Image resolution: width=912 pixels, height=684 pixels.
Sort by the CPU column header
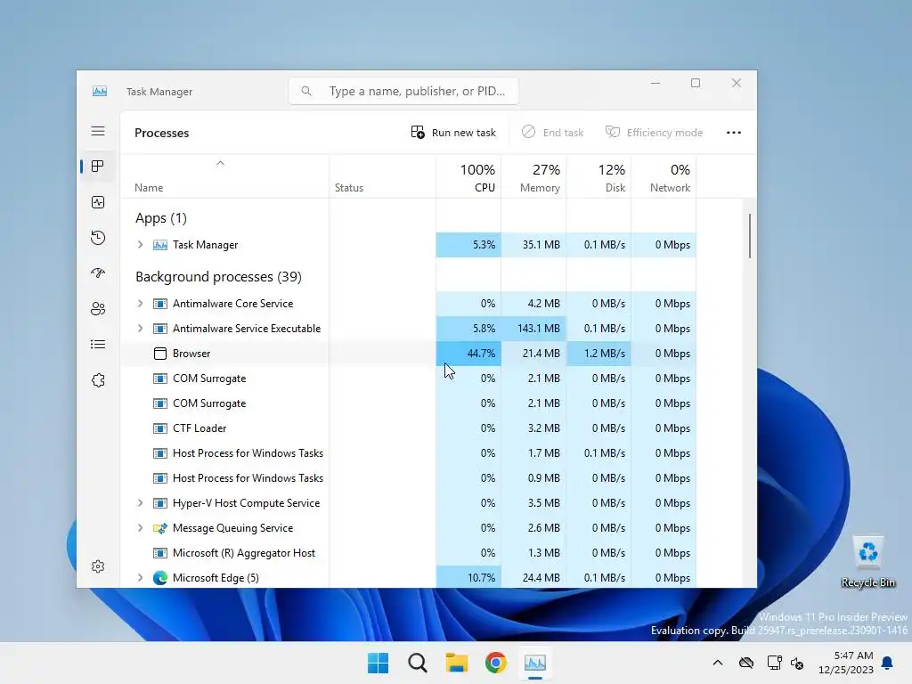click(x=468, y=177)
